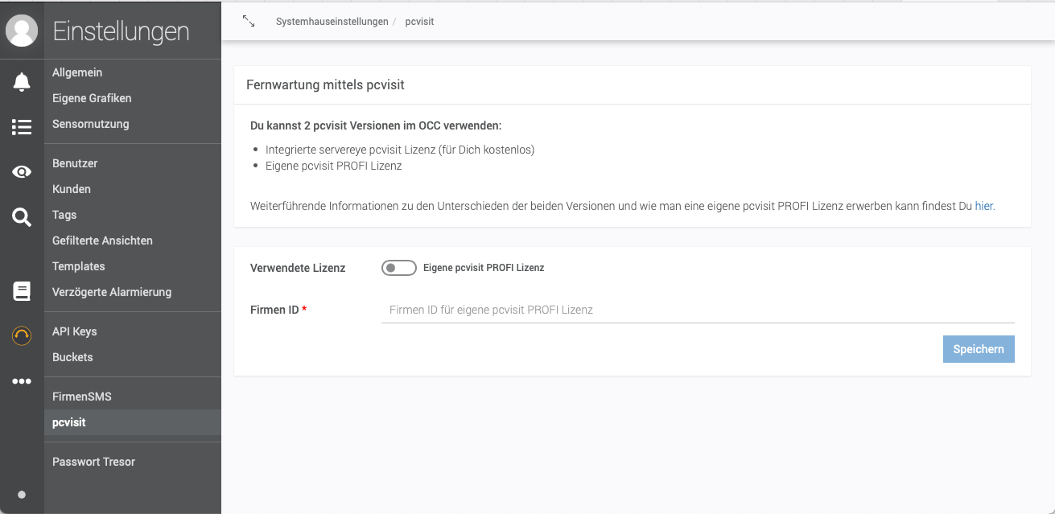Open the eye monitoring sidebar icon
Image resolution: width=1055 pixels, height=514 pixels.
pos(22,171)
